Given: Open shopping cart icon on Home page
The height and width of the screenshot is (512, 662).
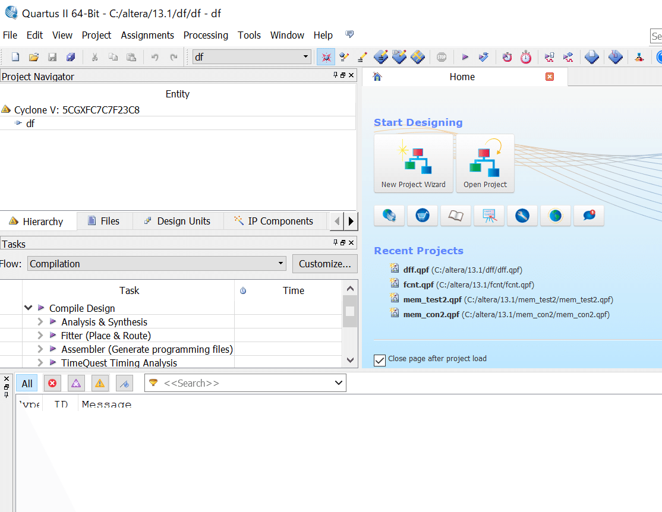Looking at the screenshot, I should click(422, 216).
